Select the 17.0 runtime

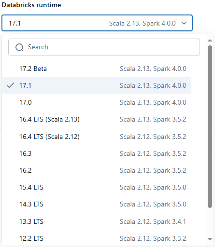tap(97, 102)
